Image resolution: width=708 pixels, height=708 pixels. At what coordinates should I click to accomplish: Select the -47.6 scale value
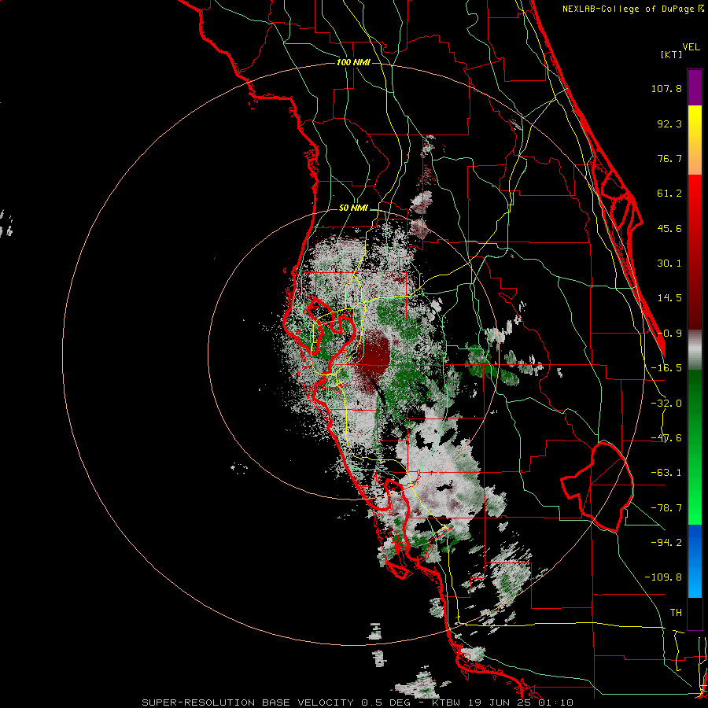tap(666, 438)
